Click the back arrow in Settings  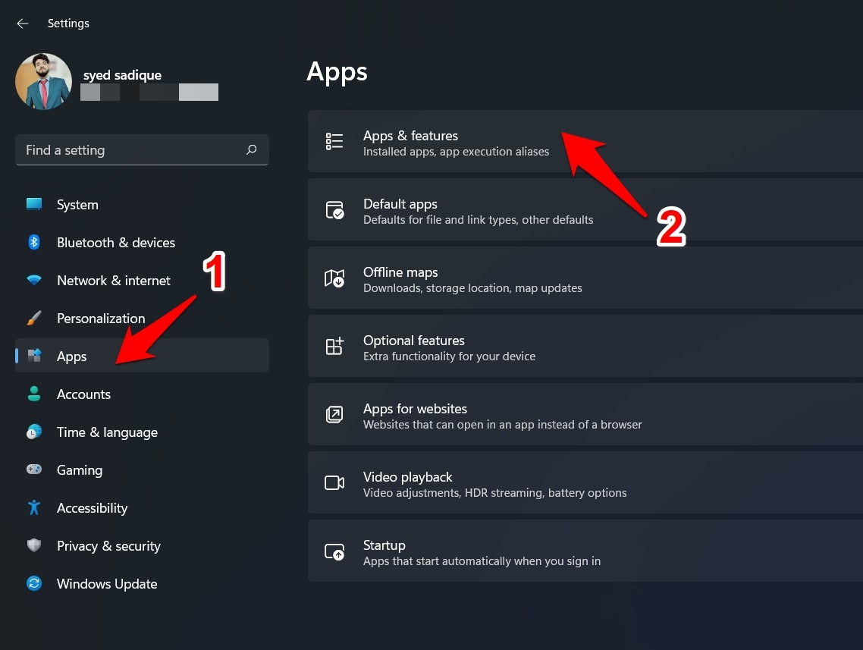pos(23,23)
